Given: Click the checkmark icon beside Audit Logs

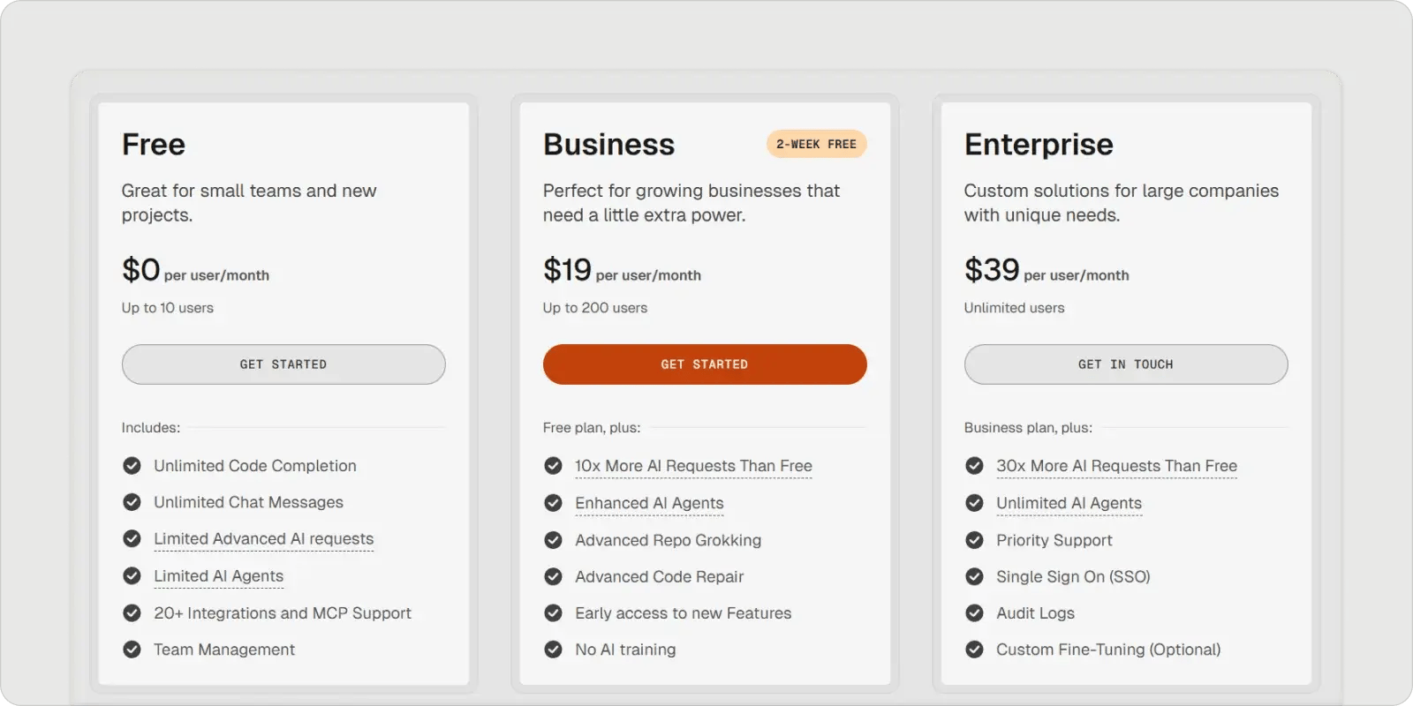Looking at the screenshot, I should 974,613.
